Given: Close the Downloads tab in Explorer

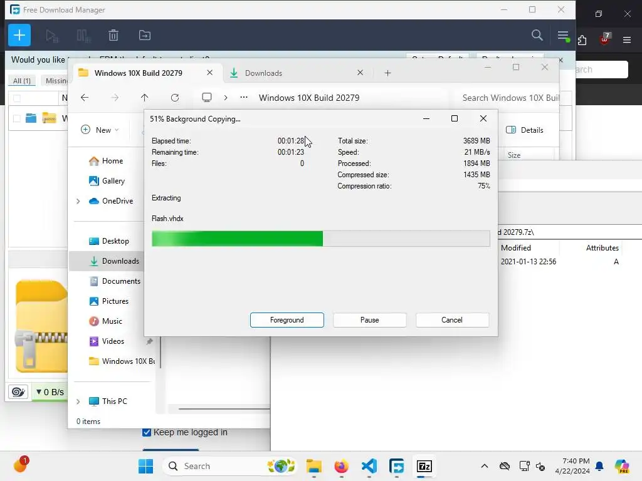Looking at the screenshot, I should (360, 73).
